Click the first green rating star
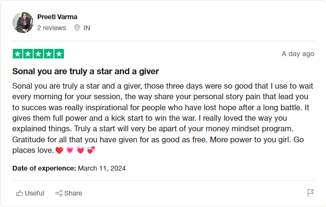Viewport: 326px width, 207px height. click(x=17, y=54)
